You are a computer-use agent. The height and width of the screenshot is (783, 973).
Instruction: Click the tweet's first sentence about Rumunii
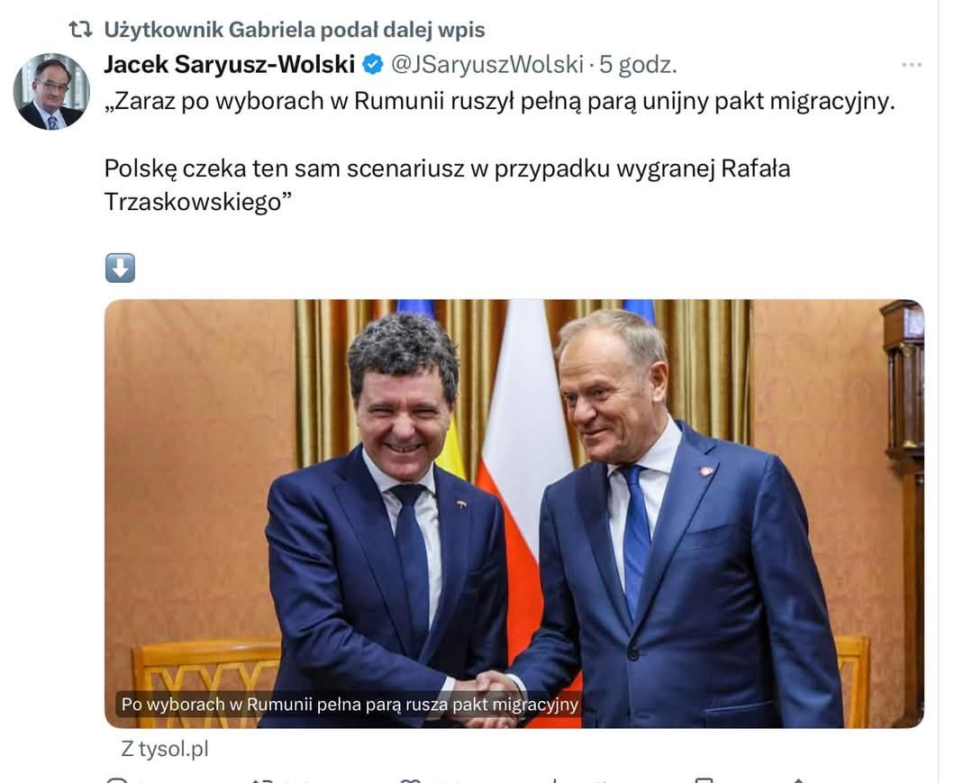pos(500,101)
